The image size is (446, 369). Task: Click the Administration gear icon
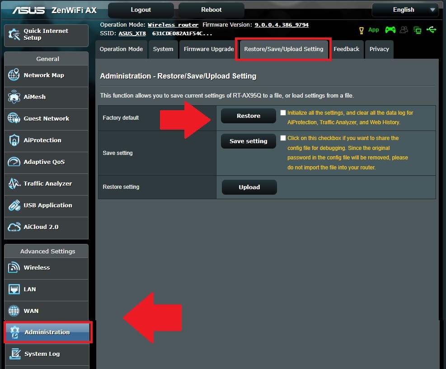[x=14, y=332]
